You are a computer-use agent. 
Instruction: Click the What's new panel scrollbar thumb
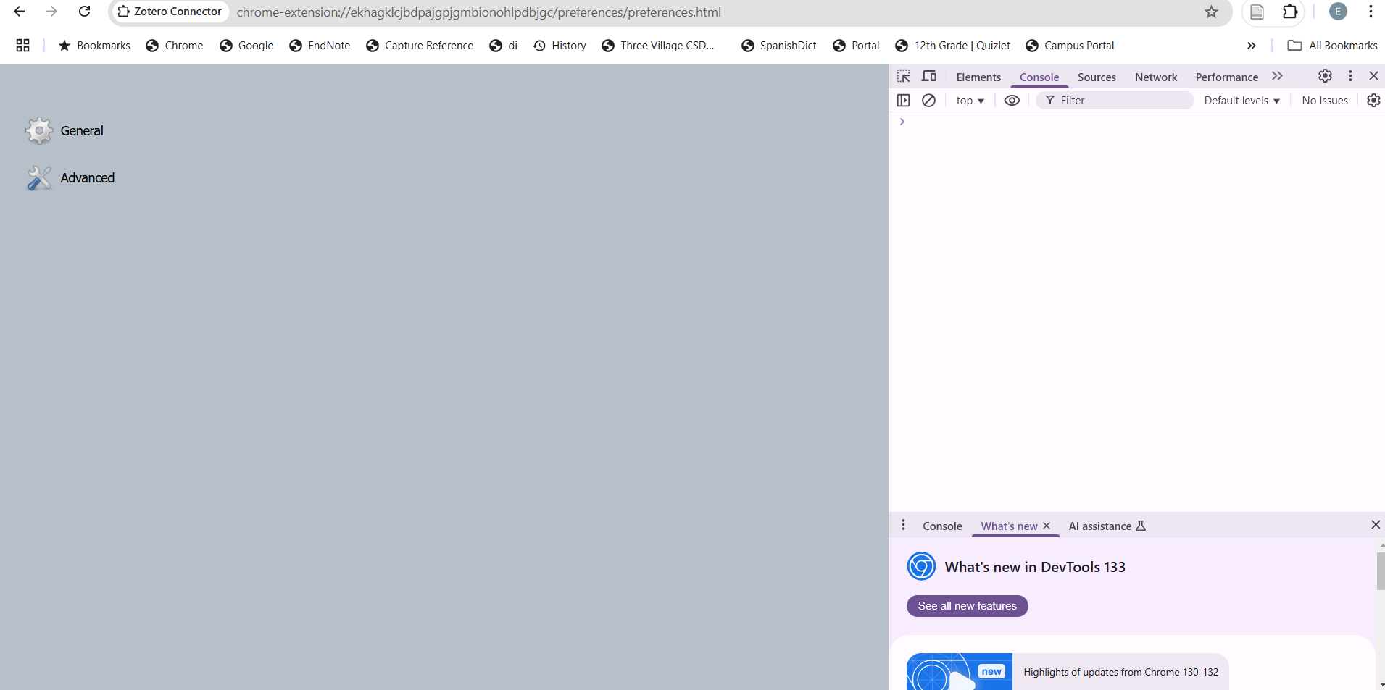(x=1381, y=571)
